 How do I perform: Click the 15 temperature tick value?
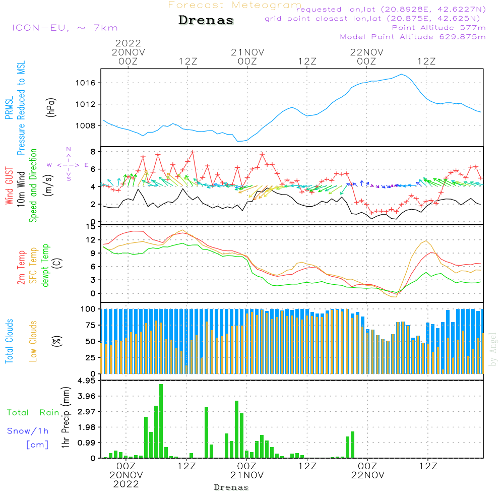coord(91,227)
